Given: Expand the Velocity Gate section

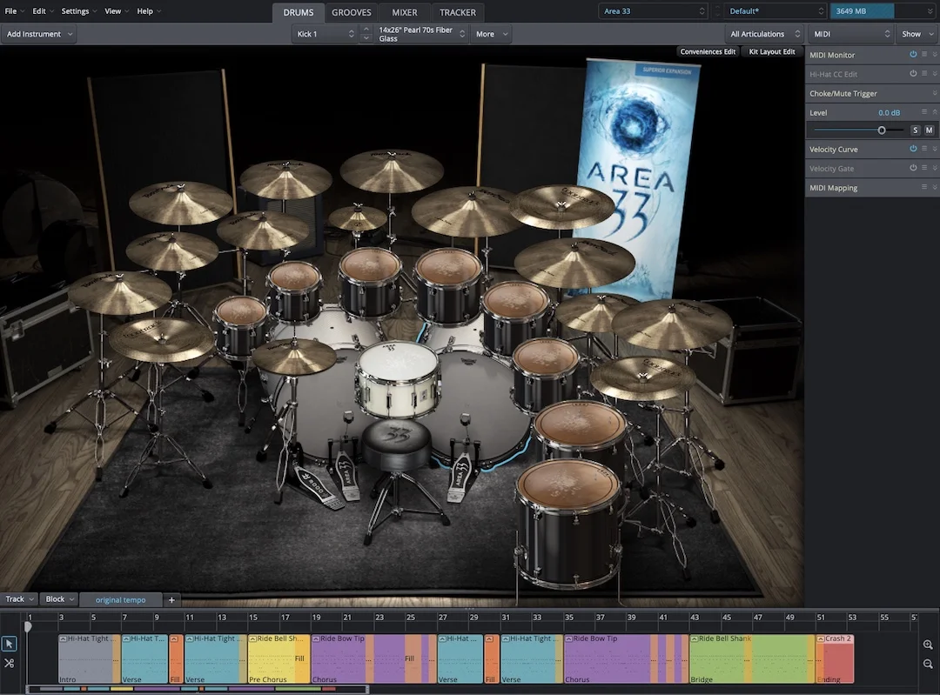Looking at the screenshot, I should click(935, 168).
